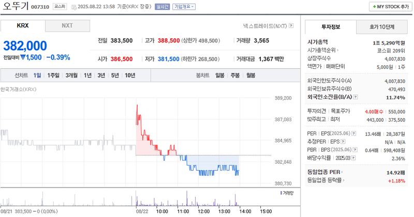This screenshot has height=217, width=414.
Task: Show the 일봉 candlestick chart
Action: tap(219, 75)
